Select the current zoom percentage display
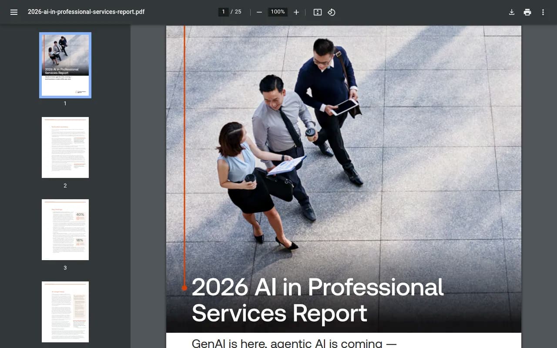 pos(277,12)
